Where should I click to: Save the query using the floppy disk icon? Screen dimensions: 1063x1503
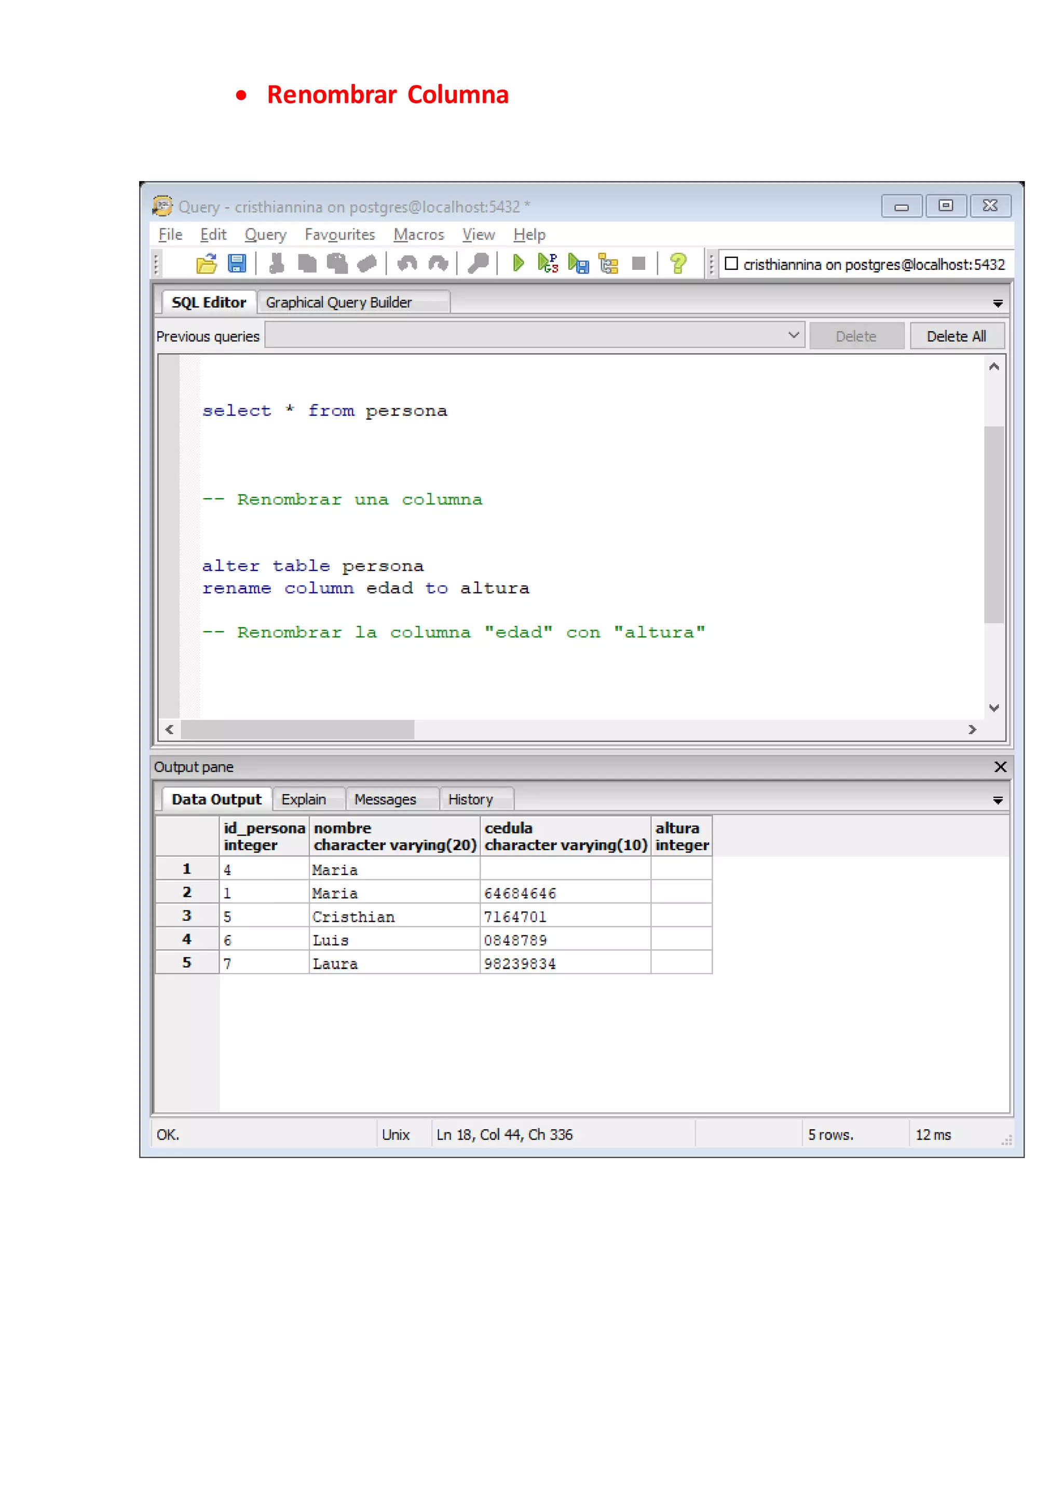(236, 264)
